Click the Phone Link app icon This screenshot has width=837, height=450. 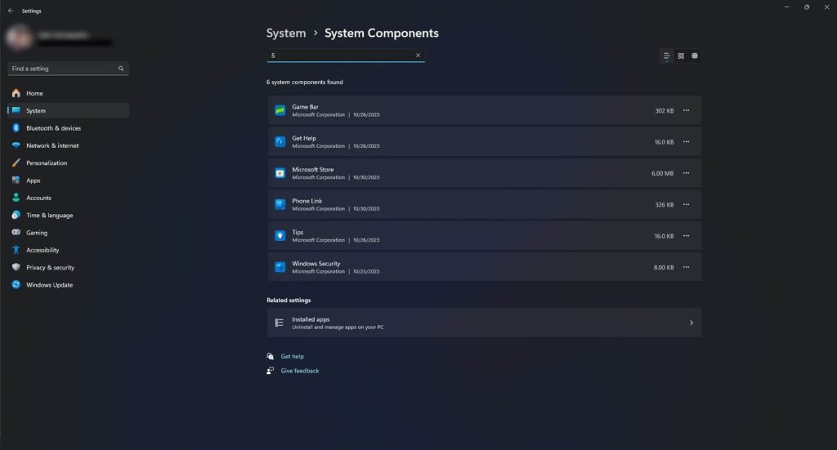click(x=280, y=205)
